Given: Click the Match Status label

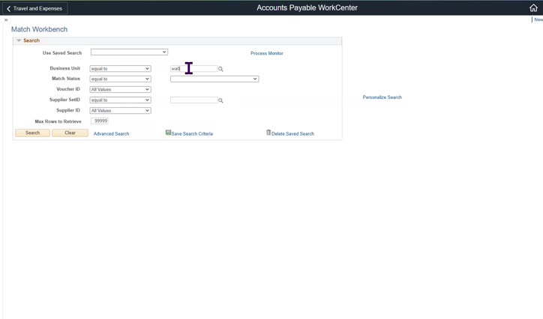Looking at the screenshot, I should pyautogui.click(x=66, y=79).
